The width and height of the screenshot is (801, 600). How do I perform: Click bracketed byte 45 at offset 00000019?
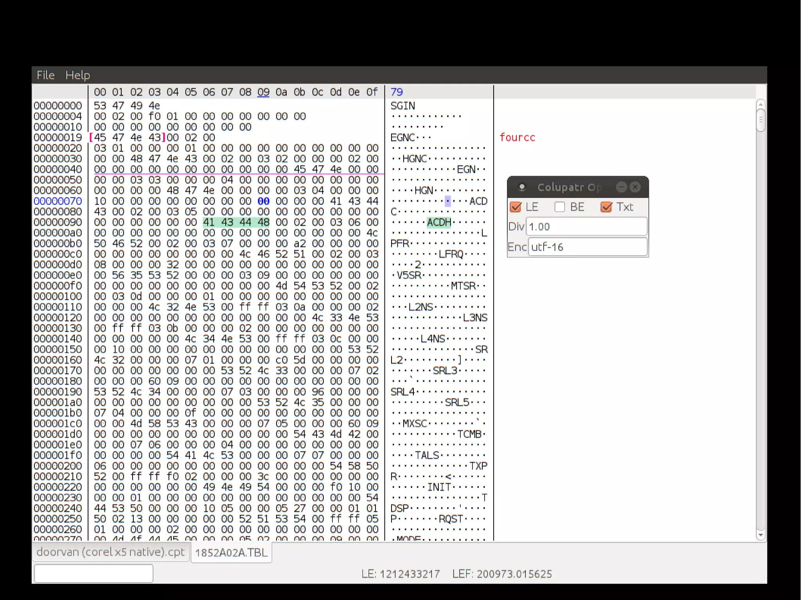click(x=100, y=138)
